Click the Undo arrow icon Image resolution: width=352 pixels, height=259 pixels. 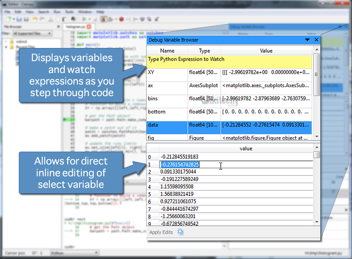point(35,19)
